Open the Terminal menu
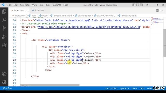The image size is (166, 93). pyautogui.click(x=57, y=5)
